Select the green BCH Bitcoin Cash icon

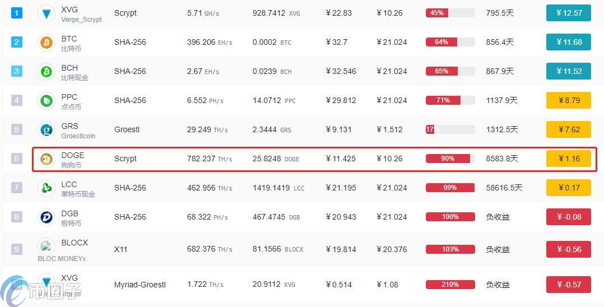(x=47, y=72)
